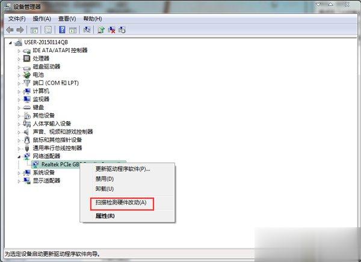Expand the 端口 (COM 和 LPT) node

(x=19, y=83)
